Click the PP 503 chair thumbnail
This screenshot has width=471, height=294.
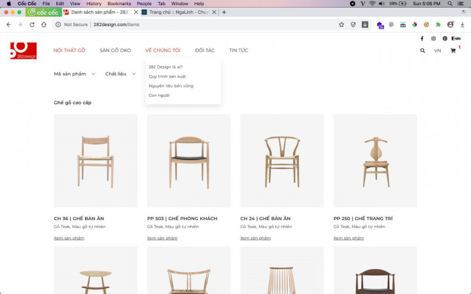coord(188,161)
